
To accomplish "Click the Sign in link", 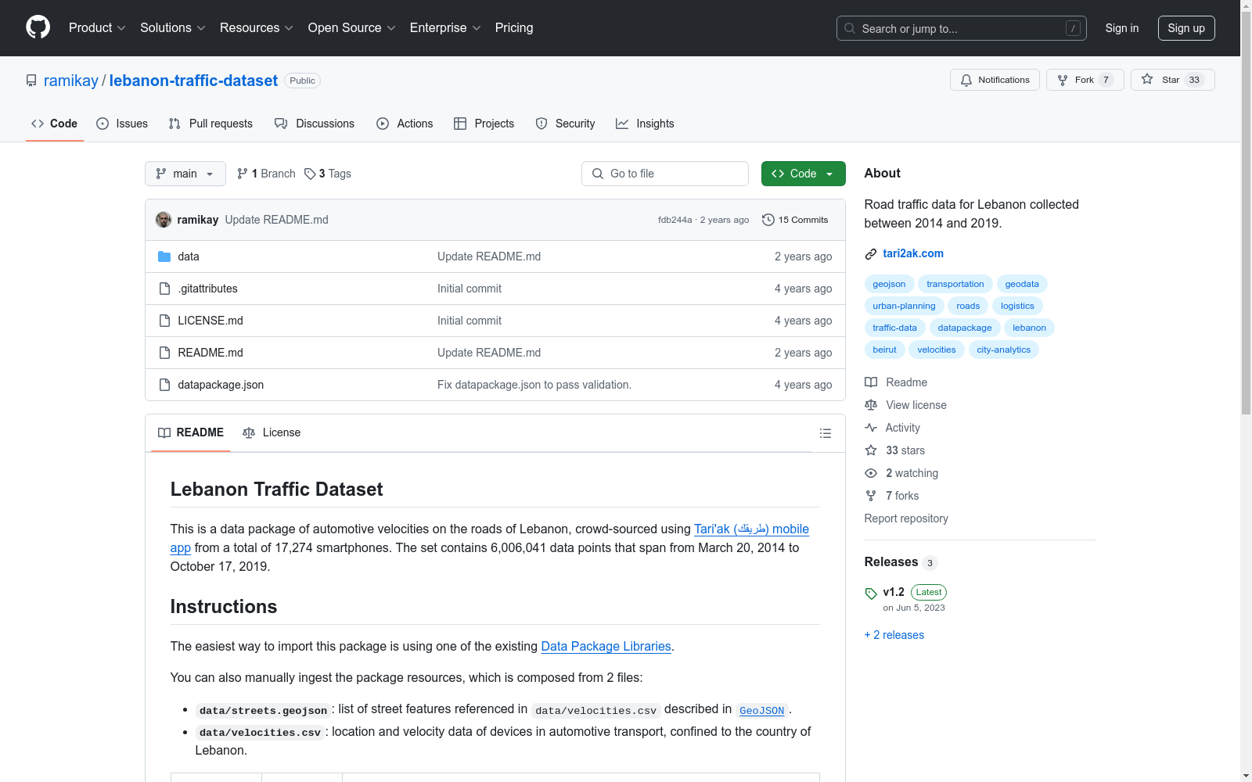I will tap(1122, 28).
